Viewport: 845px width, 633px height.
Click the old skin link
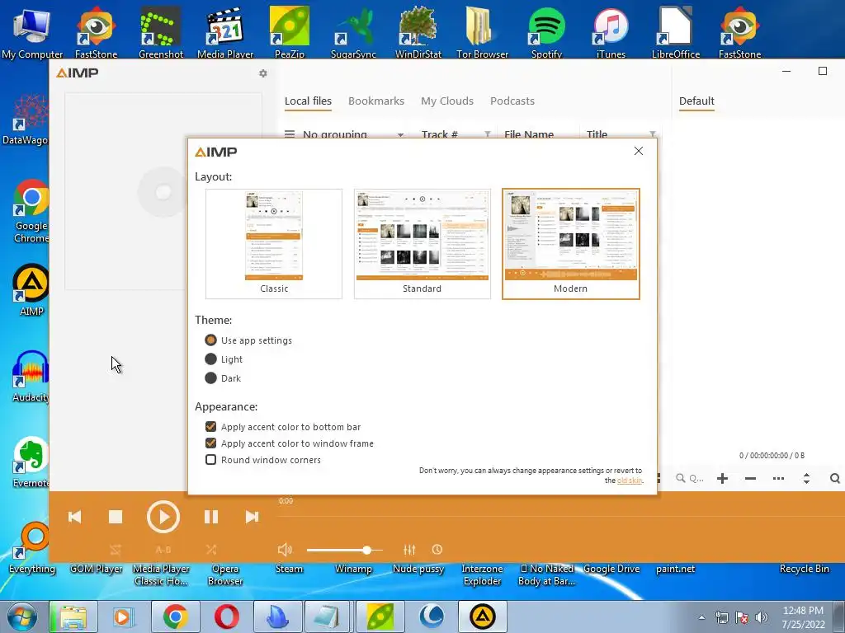pos(630,481)
